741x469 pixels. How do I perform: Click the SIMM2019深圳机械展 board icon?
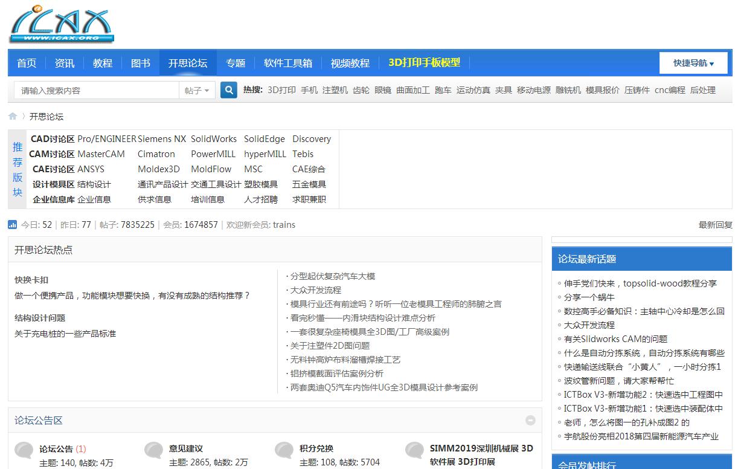[x=415, y=450]
